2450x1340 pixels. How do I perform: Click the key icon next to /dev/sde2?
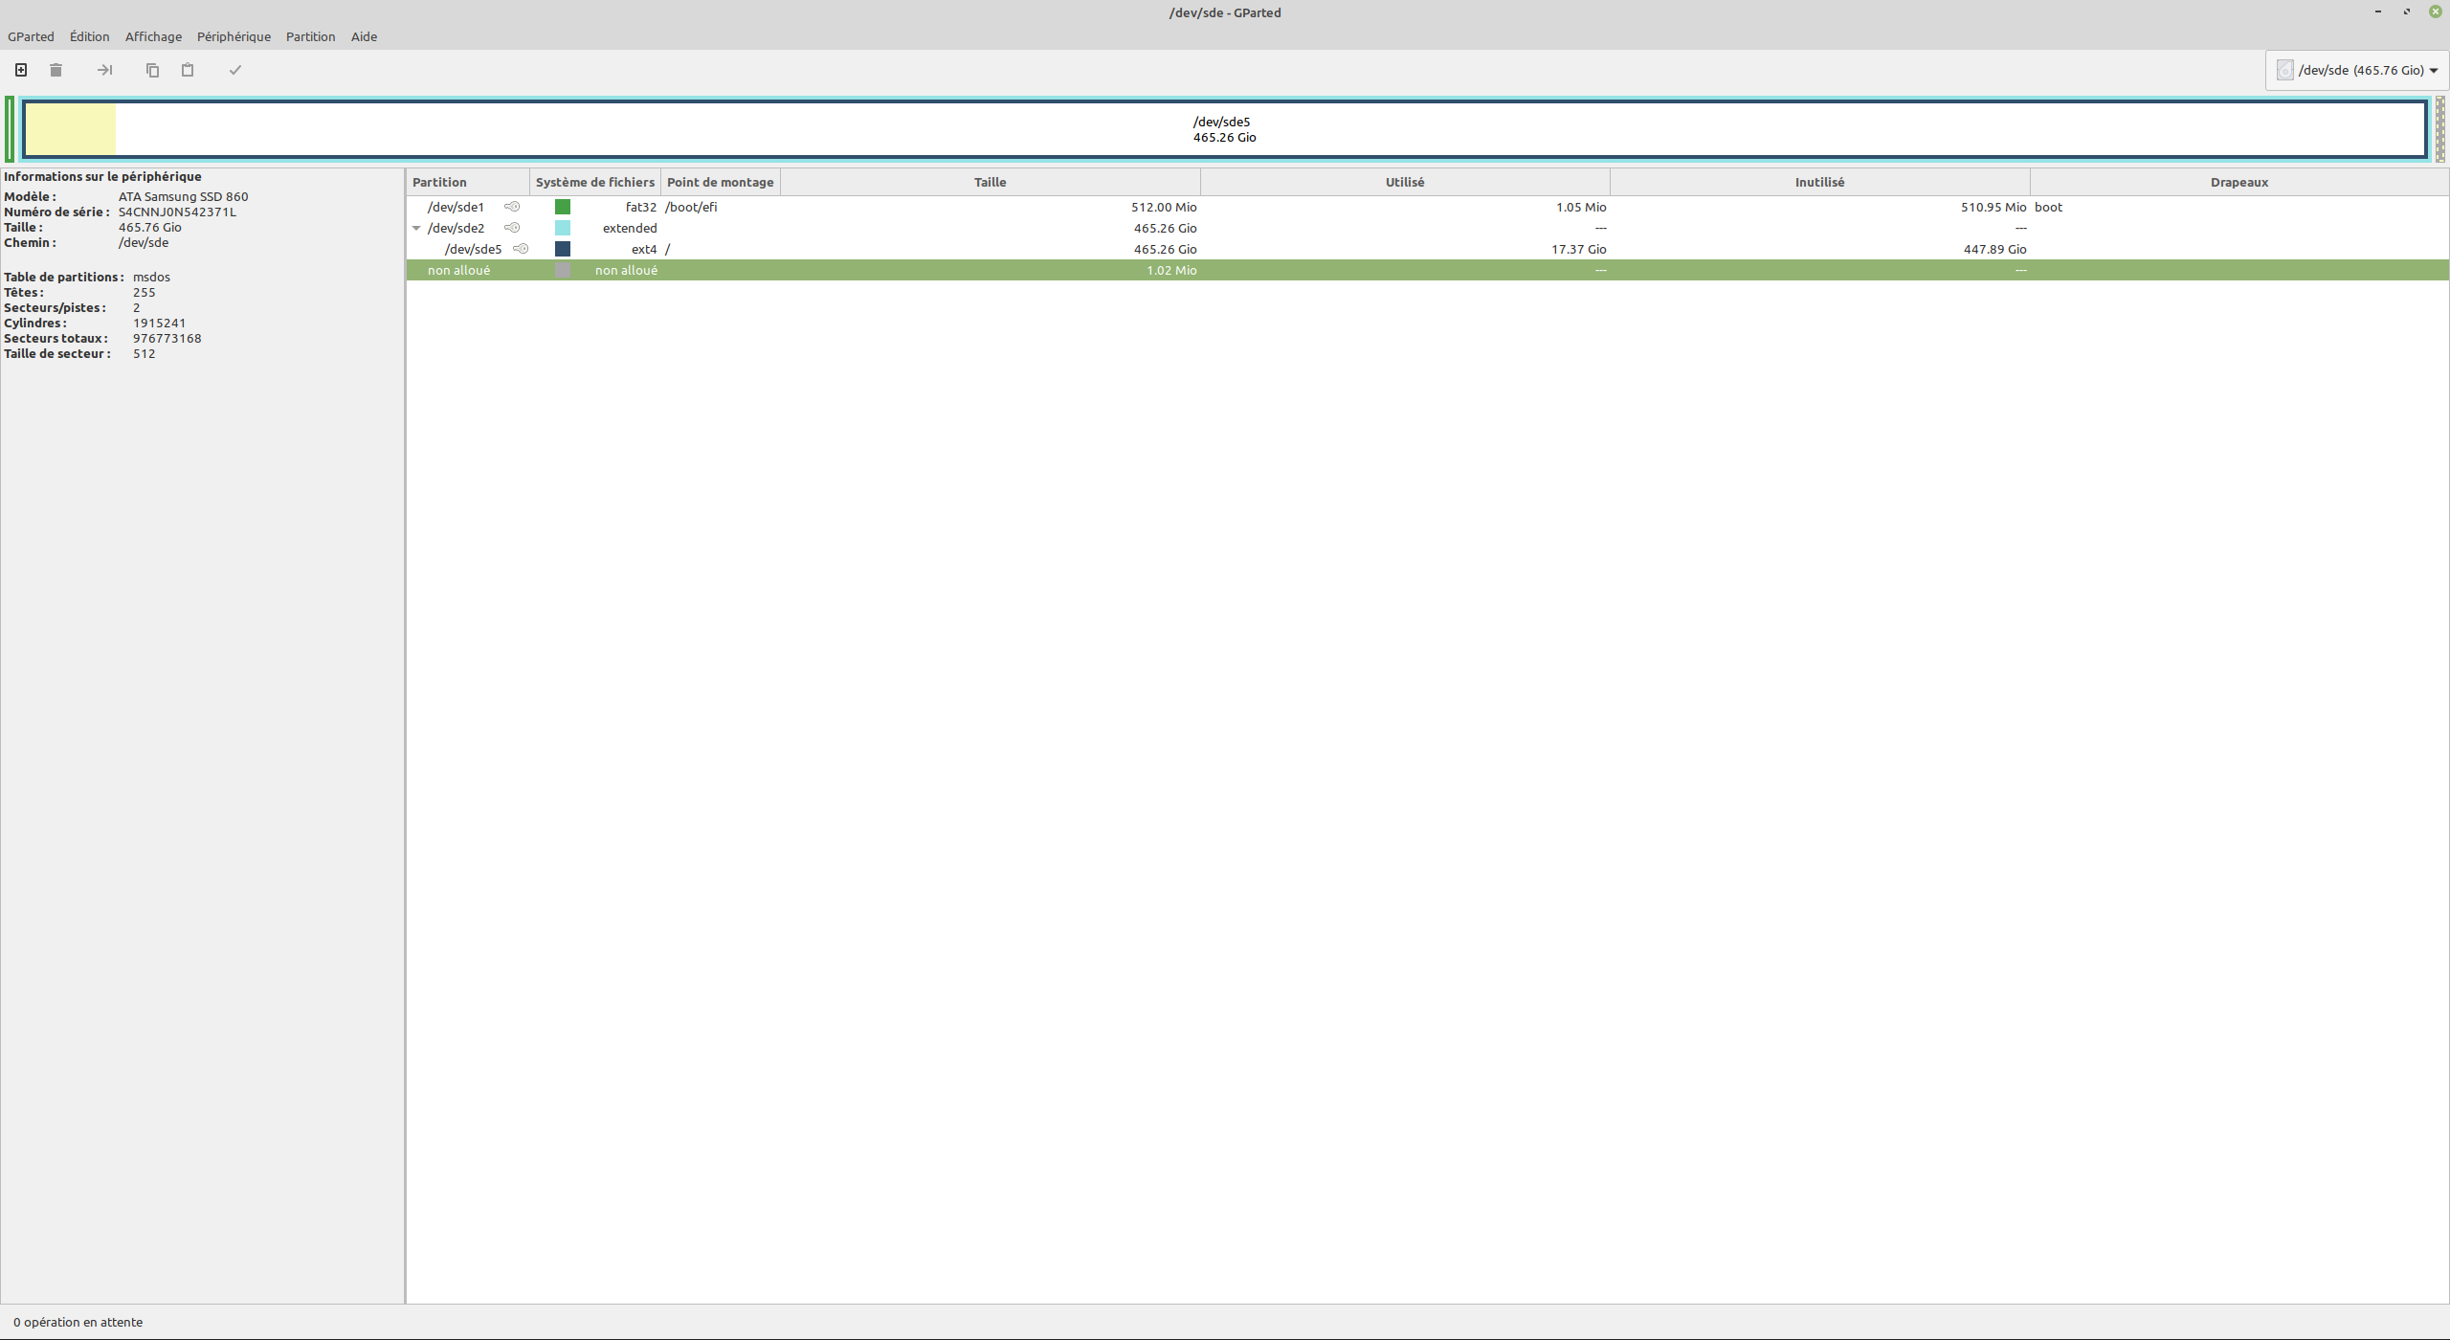click(512, 228)
